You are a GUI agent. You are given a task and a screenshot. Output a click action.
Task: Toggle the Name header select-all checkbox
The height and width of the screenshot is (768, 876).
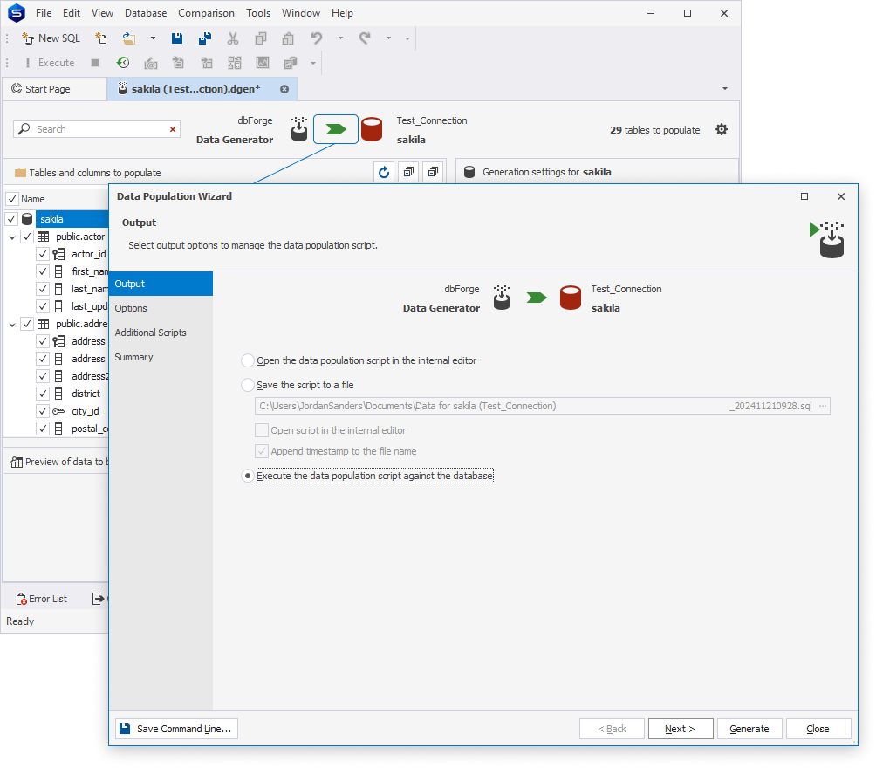coord(11,199)
